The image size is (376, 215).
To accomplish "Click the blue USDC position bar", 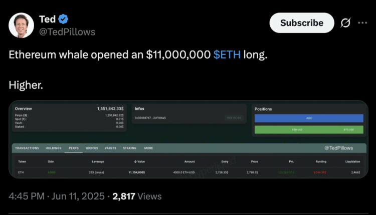I will (308, 118).
